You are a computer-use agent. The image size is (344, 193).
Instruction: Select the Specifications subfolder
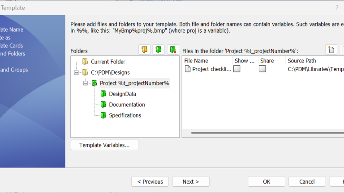125,115
